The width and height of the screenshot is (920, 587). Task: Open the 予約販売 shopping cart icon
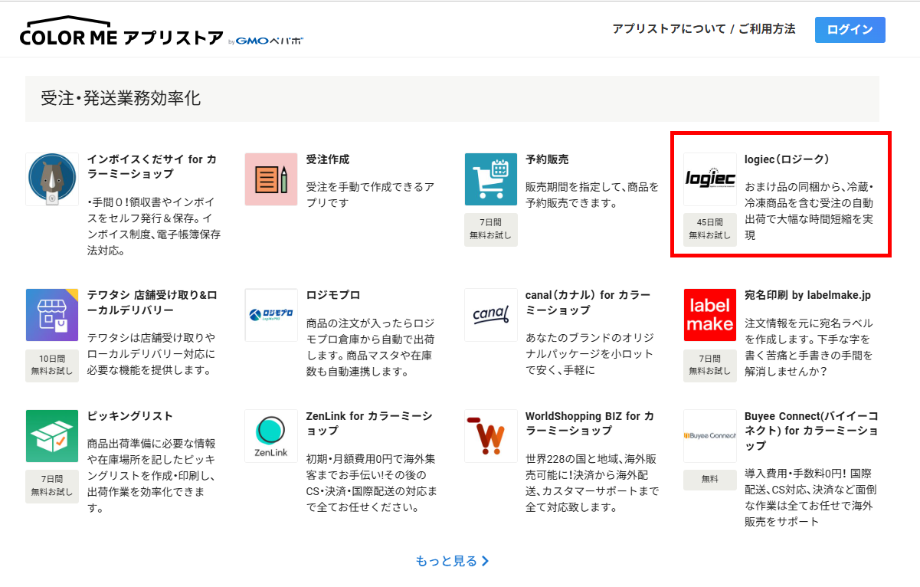tap(491, 179)
